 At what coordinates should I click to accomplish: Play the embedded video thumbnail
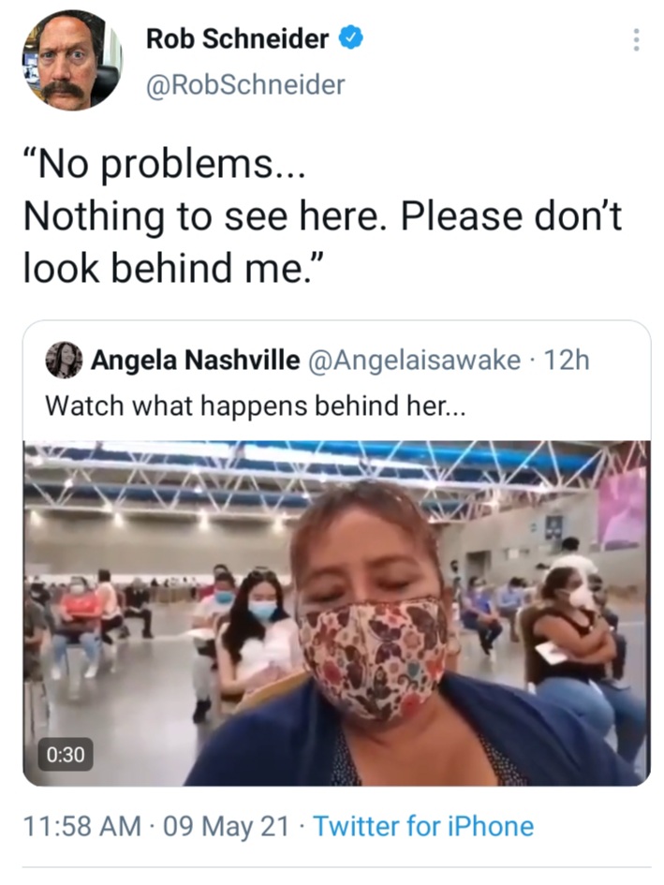(x=336, y=613)
